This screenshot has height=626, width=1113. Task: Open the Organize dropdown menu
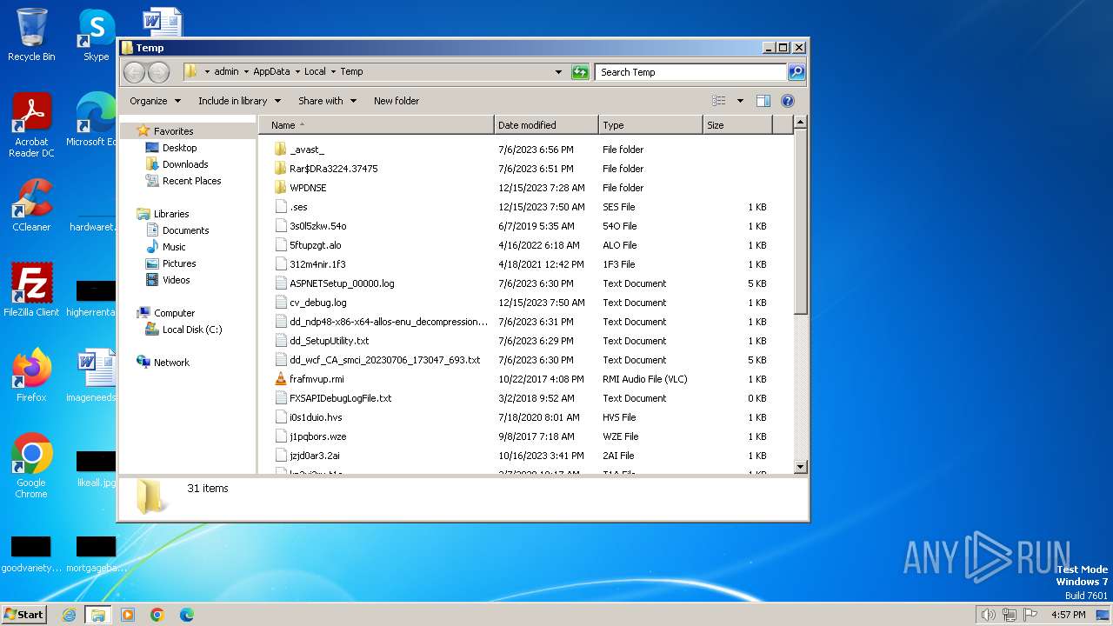pyautogui.click(x=155, y=101)
